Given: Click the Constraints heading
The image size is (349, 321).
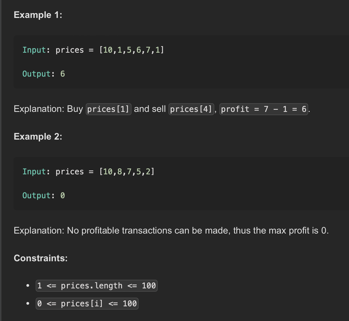Looking at the screenshot, I should pyautogui.click(x=41, y=258).
